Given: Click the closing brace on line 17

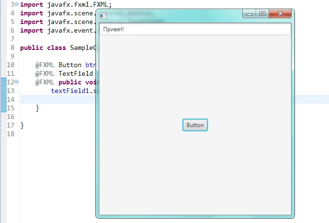Looking at the screenshot, I should (x=22, y=125).
